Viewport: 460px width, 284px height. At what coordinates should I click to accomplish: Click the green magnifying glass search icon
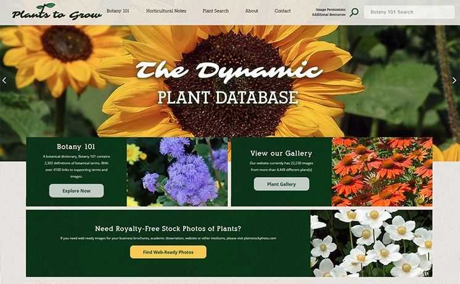(x=354, y=12)
